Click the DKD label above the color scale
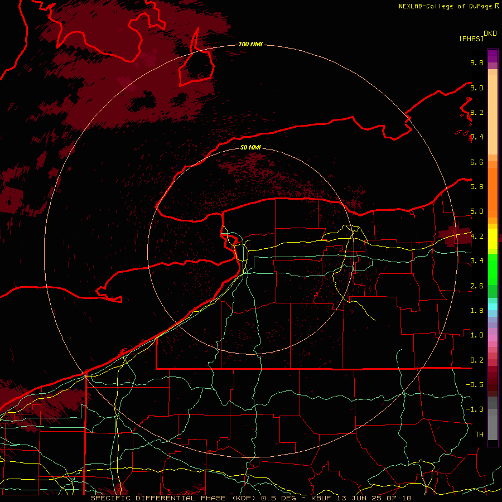The image size is (502, 502). pos(490,33)
